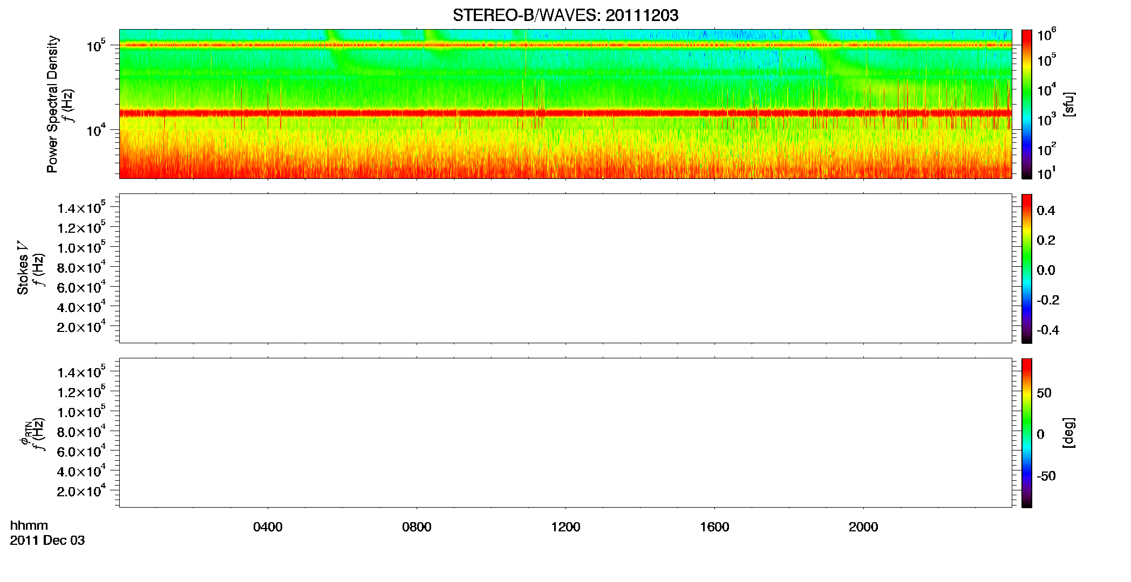
Task: Click the bottom panel degree color bar
Action: click(1027, 433)
